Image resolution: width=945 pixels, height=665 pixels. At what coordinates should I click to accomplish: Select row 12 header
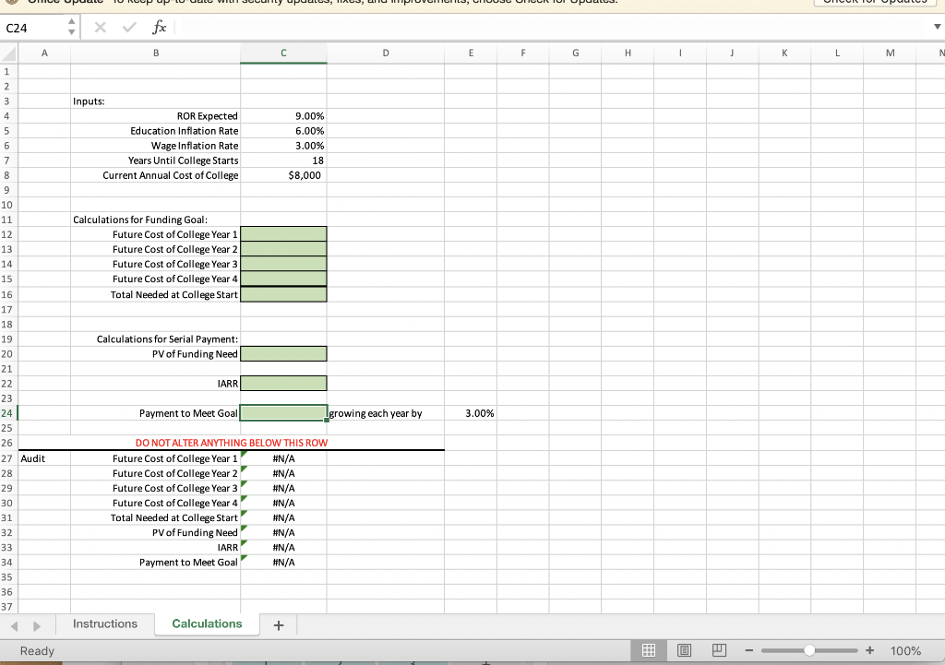click(7, 234)
